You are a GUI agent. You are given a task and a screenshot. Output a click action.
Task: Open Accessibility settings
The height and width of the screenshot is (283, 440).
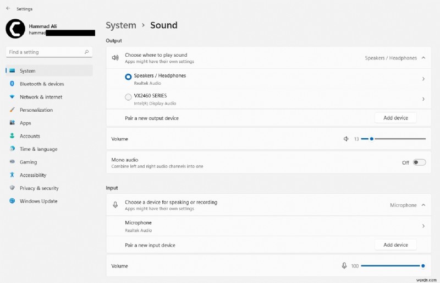pyautogui.click(x=33, y=175)
